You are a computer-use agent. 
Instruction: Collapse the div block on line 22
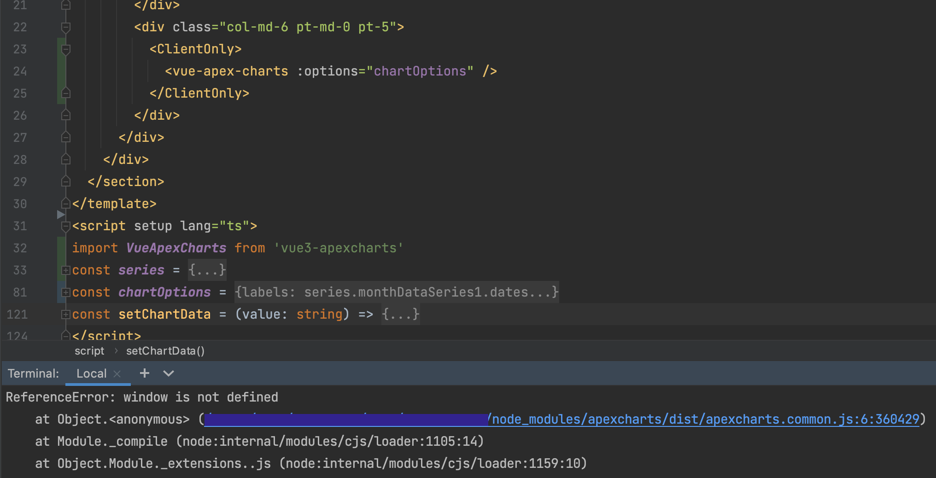(x=66, y=27)
